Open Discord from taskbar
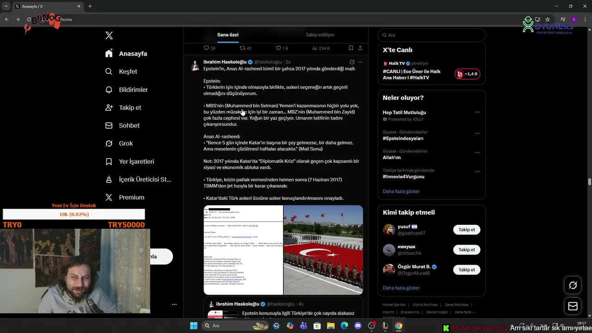Viewport: 592px width, 333px height. [358, 326]
